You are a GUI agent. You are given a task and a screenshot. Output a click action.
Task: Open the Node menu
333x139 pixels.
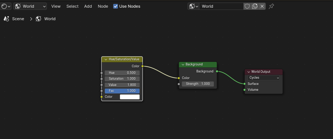click(x=103, y=6)
